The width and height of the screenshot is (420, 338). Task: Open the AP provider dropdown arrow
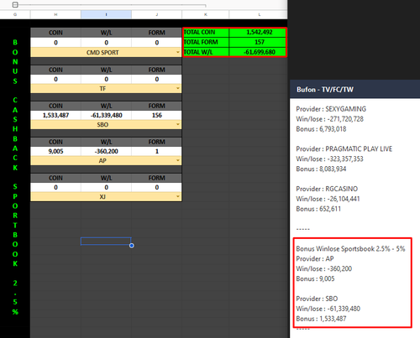[178, 160]
